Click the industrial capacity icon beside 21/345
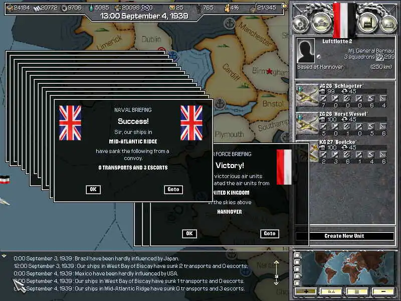 [253, 9]
